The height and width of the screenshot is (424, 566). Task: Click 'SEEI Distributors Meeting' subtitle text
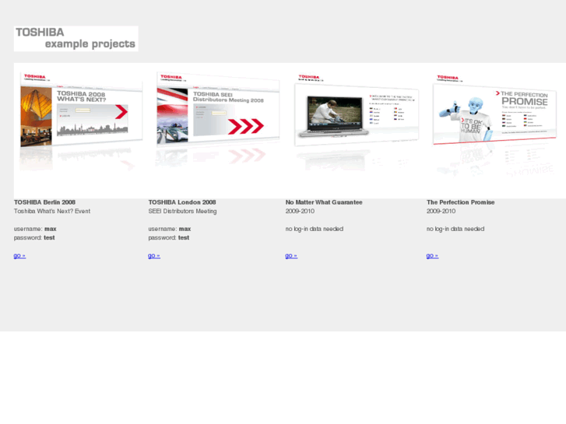(182, 211)
